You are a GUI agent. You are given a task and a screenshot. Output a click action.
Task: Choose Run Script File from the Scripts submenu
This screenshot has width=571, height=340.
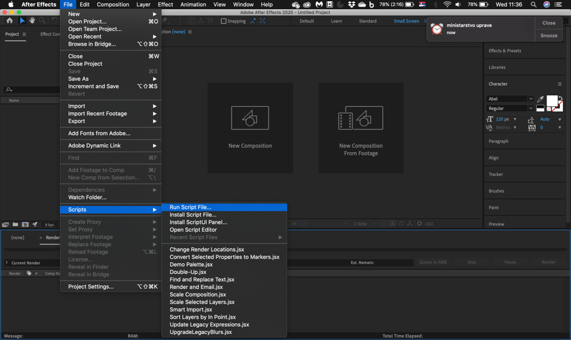[191, 207]
